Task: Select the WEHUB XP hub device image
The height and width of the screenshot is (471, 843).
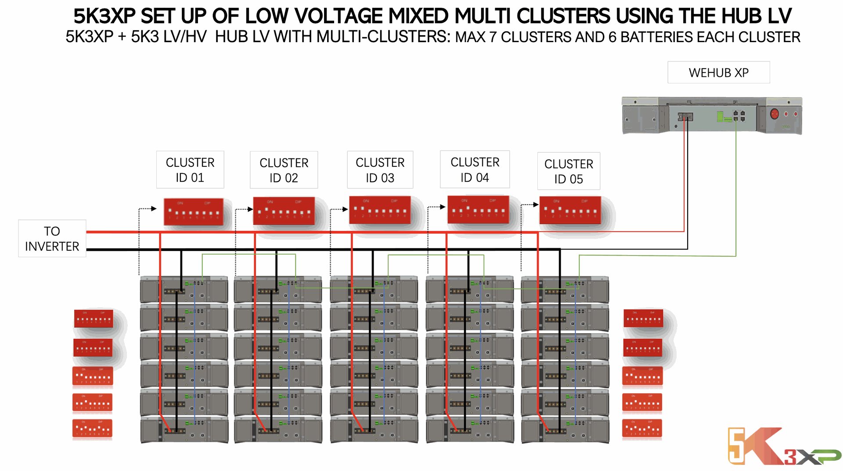Action: pyautogui.click(x=712, y=115)
